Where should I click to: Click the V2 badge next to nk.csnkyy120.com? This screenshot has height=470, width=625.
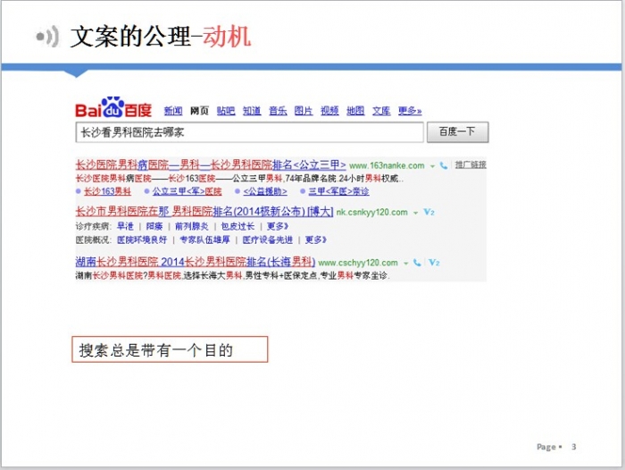429,213
